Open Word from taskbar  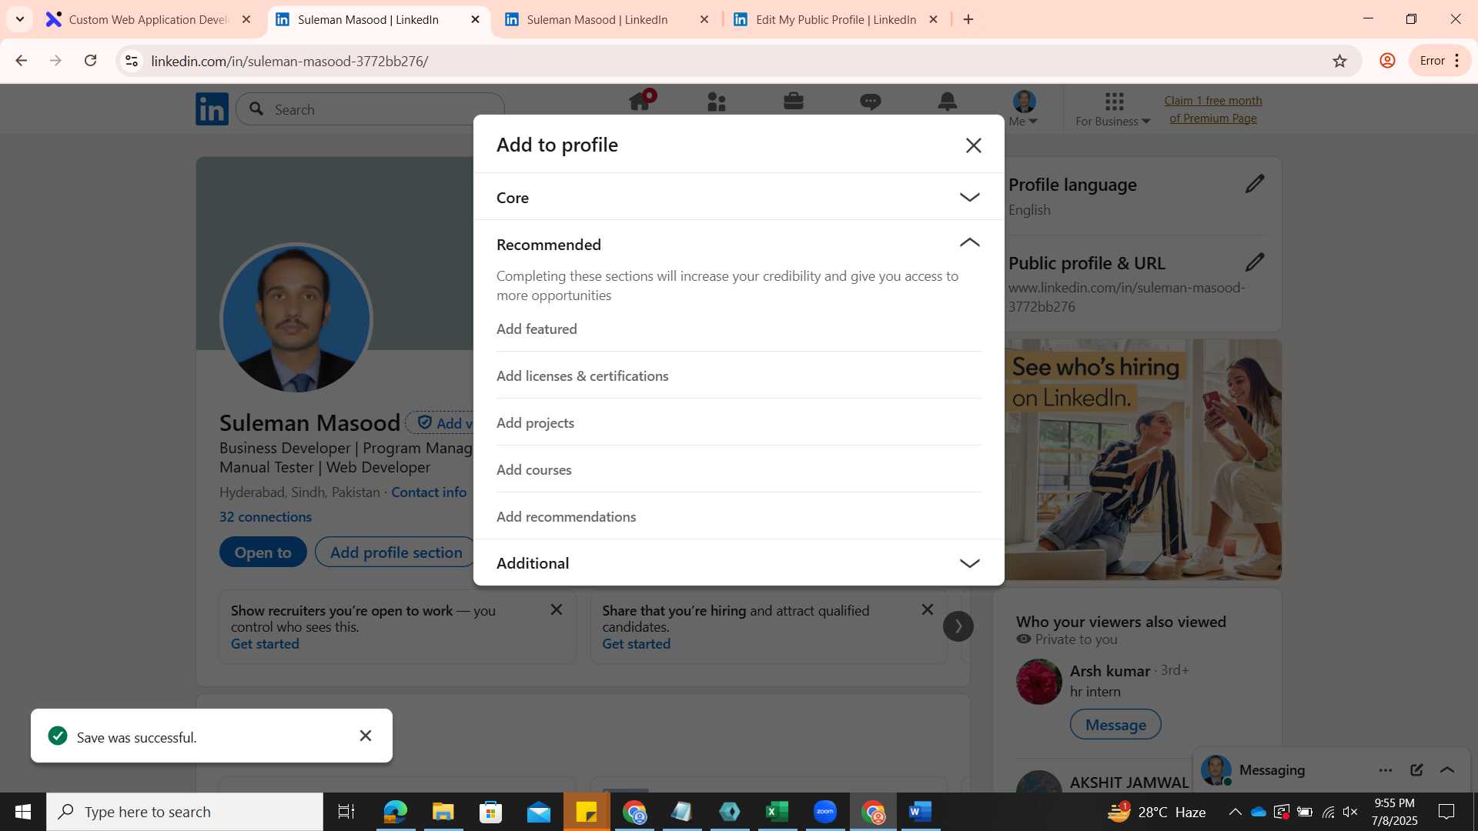click(921, 812)
